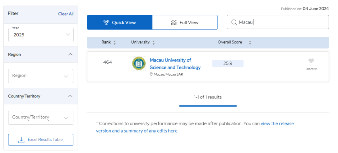
Task: Switch to the Quick View tab
Action: click(120, 22)
